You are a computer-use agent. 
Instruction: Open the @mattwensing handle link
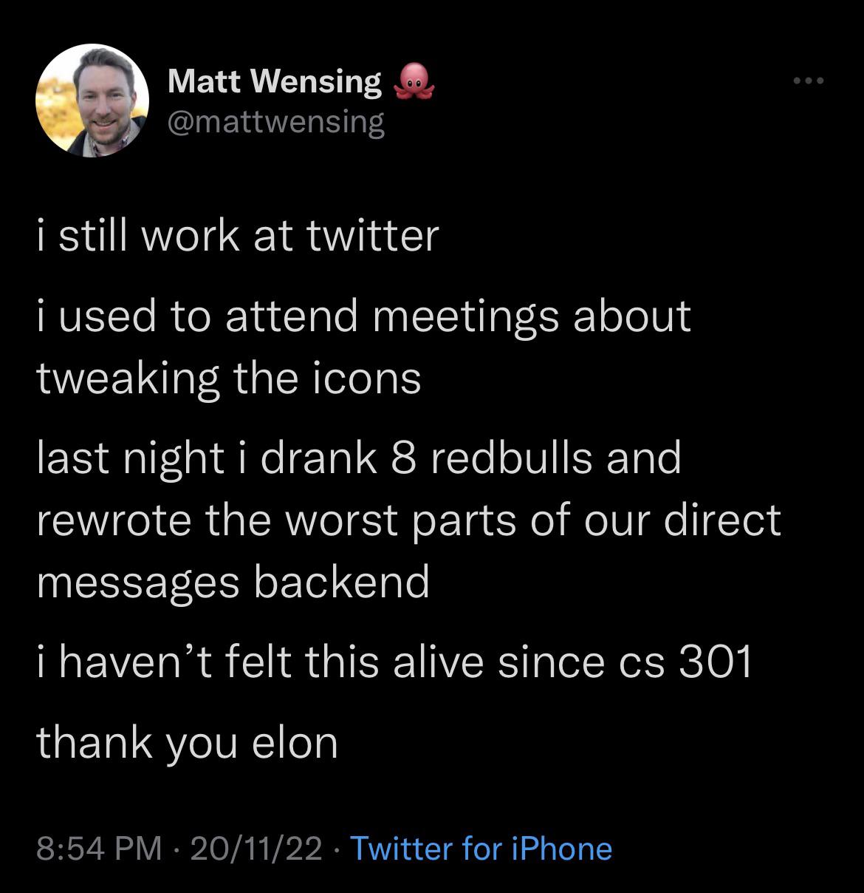point(276,122)
